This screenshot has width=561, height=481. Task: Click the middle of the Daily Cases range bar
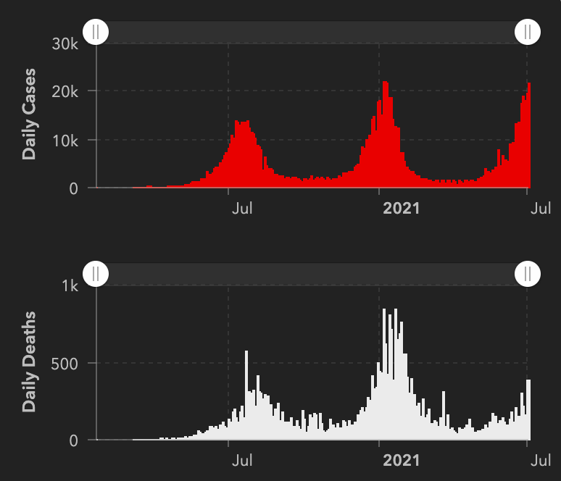pyautogui.click(x=312, y=32)
